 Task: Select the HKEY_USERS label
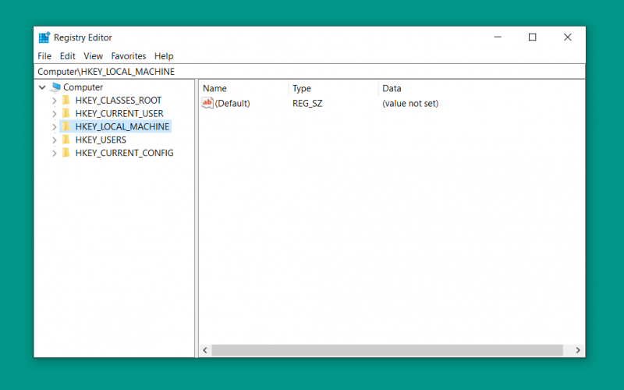[x=101, y=140]
